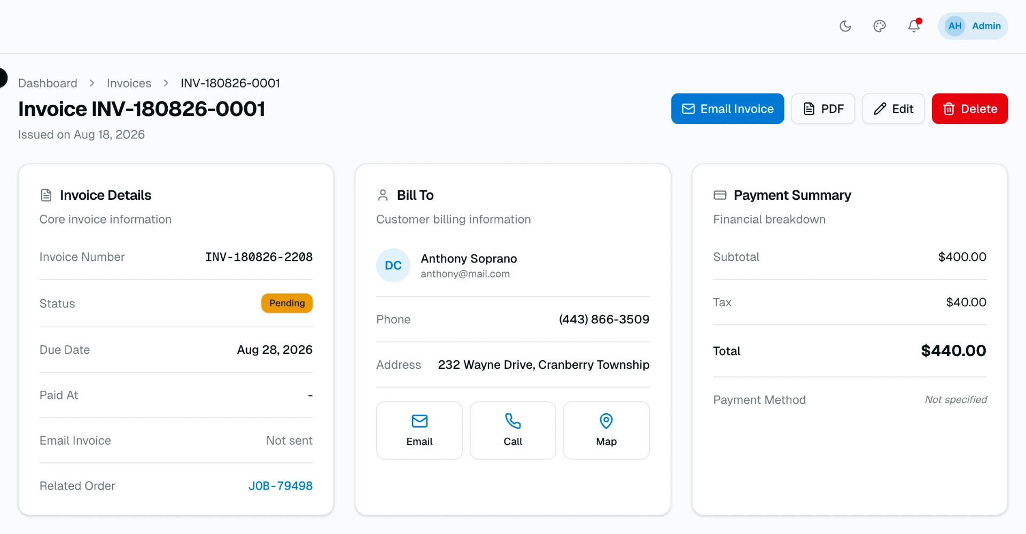Call the customer button
The height and width of the screenshot is (534, 1026).
pyautogui.click(x=513, y=430)
